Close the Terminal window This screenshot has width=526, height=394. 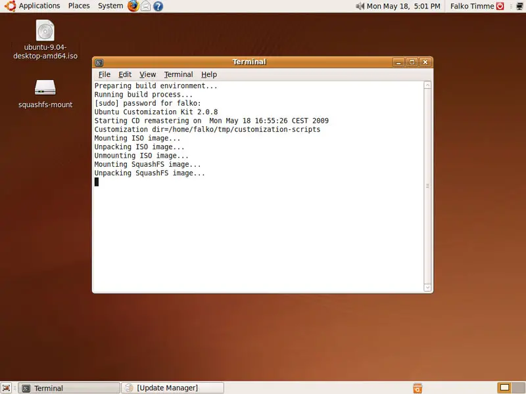425,62
